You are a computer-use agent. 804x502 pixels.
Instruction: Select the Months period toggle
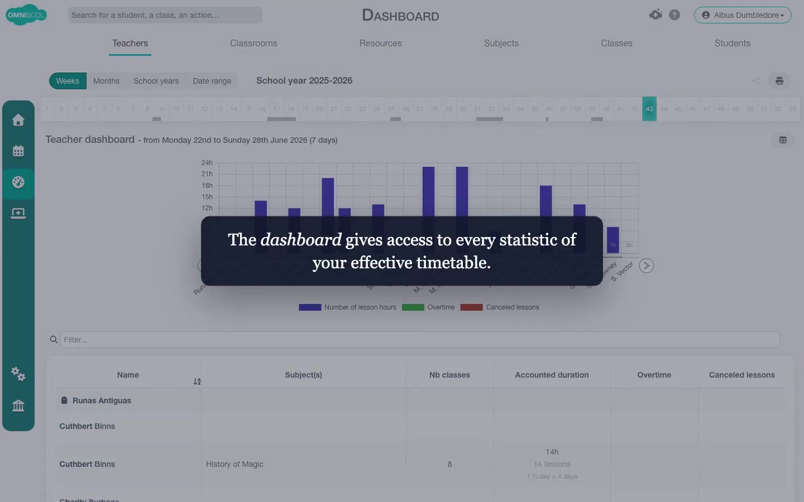106,81
